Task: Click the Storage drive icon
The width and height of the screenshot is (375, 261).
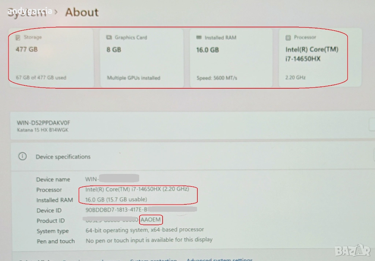Action: point(18,38)
